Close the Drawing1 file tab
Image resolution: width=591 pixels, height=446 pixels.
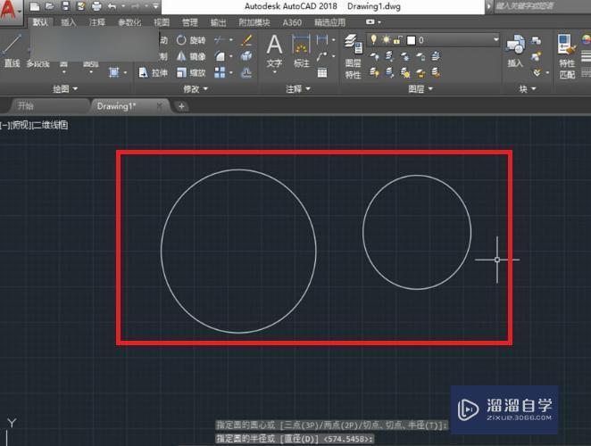tap(159, 106)
